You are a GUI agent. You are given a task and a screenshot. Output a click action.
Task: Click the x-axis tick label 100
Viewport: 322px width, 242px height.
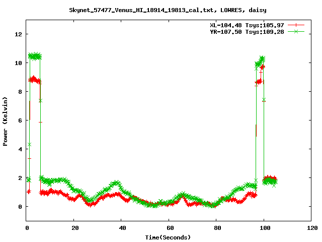(x=265, y=228)
